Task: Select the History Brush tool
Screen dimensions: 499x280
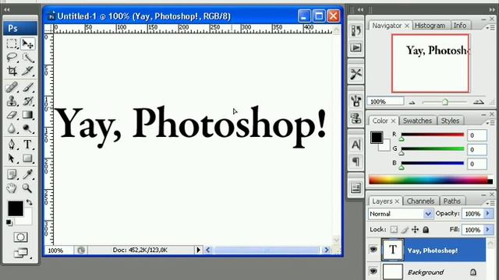Action: click(x=28, y=101)
